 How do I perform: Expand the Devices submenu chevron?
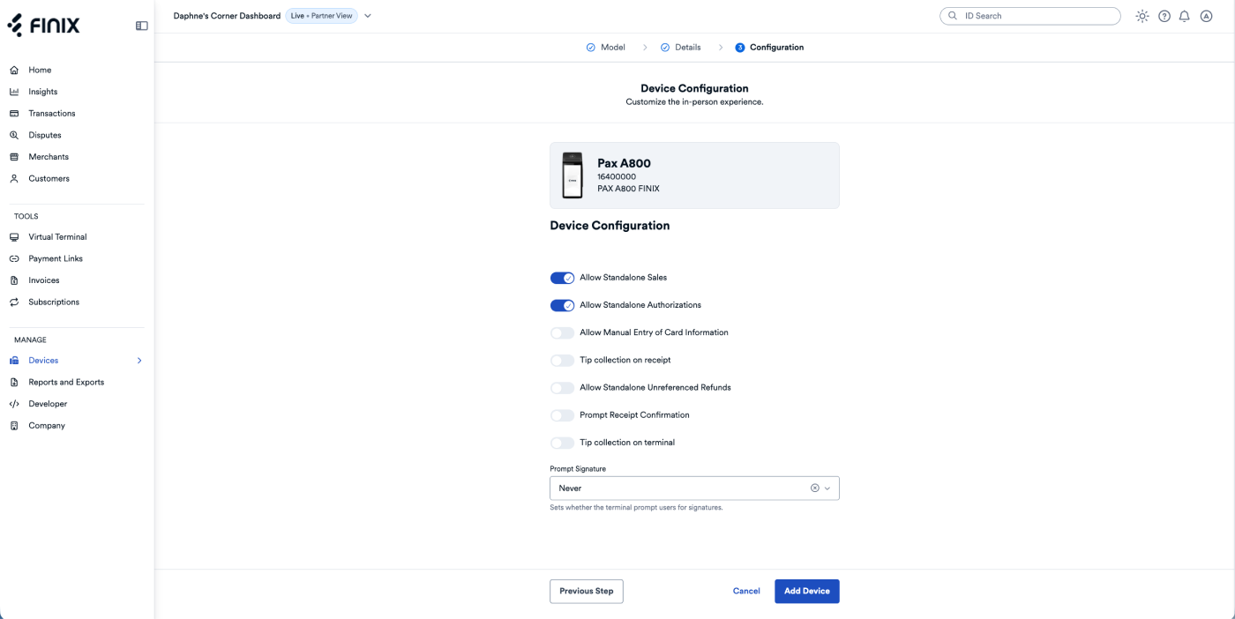coord(139,361)
